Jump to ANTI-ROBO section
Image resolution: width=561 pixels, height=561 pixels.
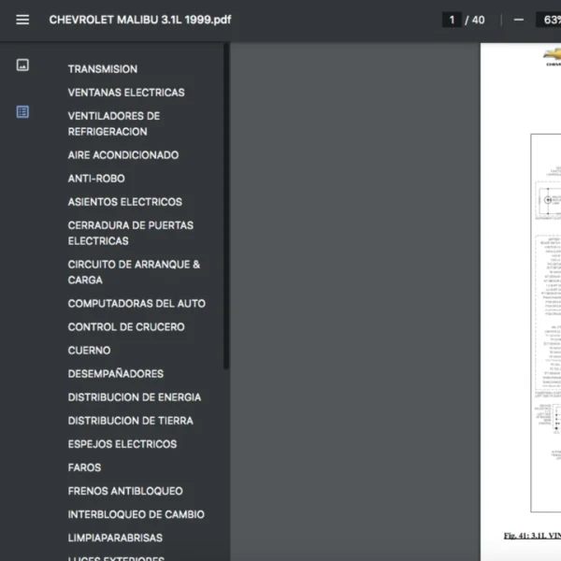(96, 179)
